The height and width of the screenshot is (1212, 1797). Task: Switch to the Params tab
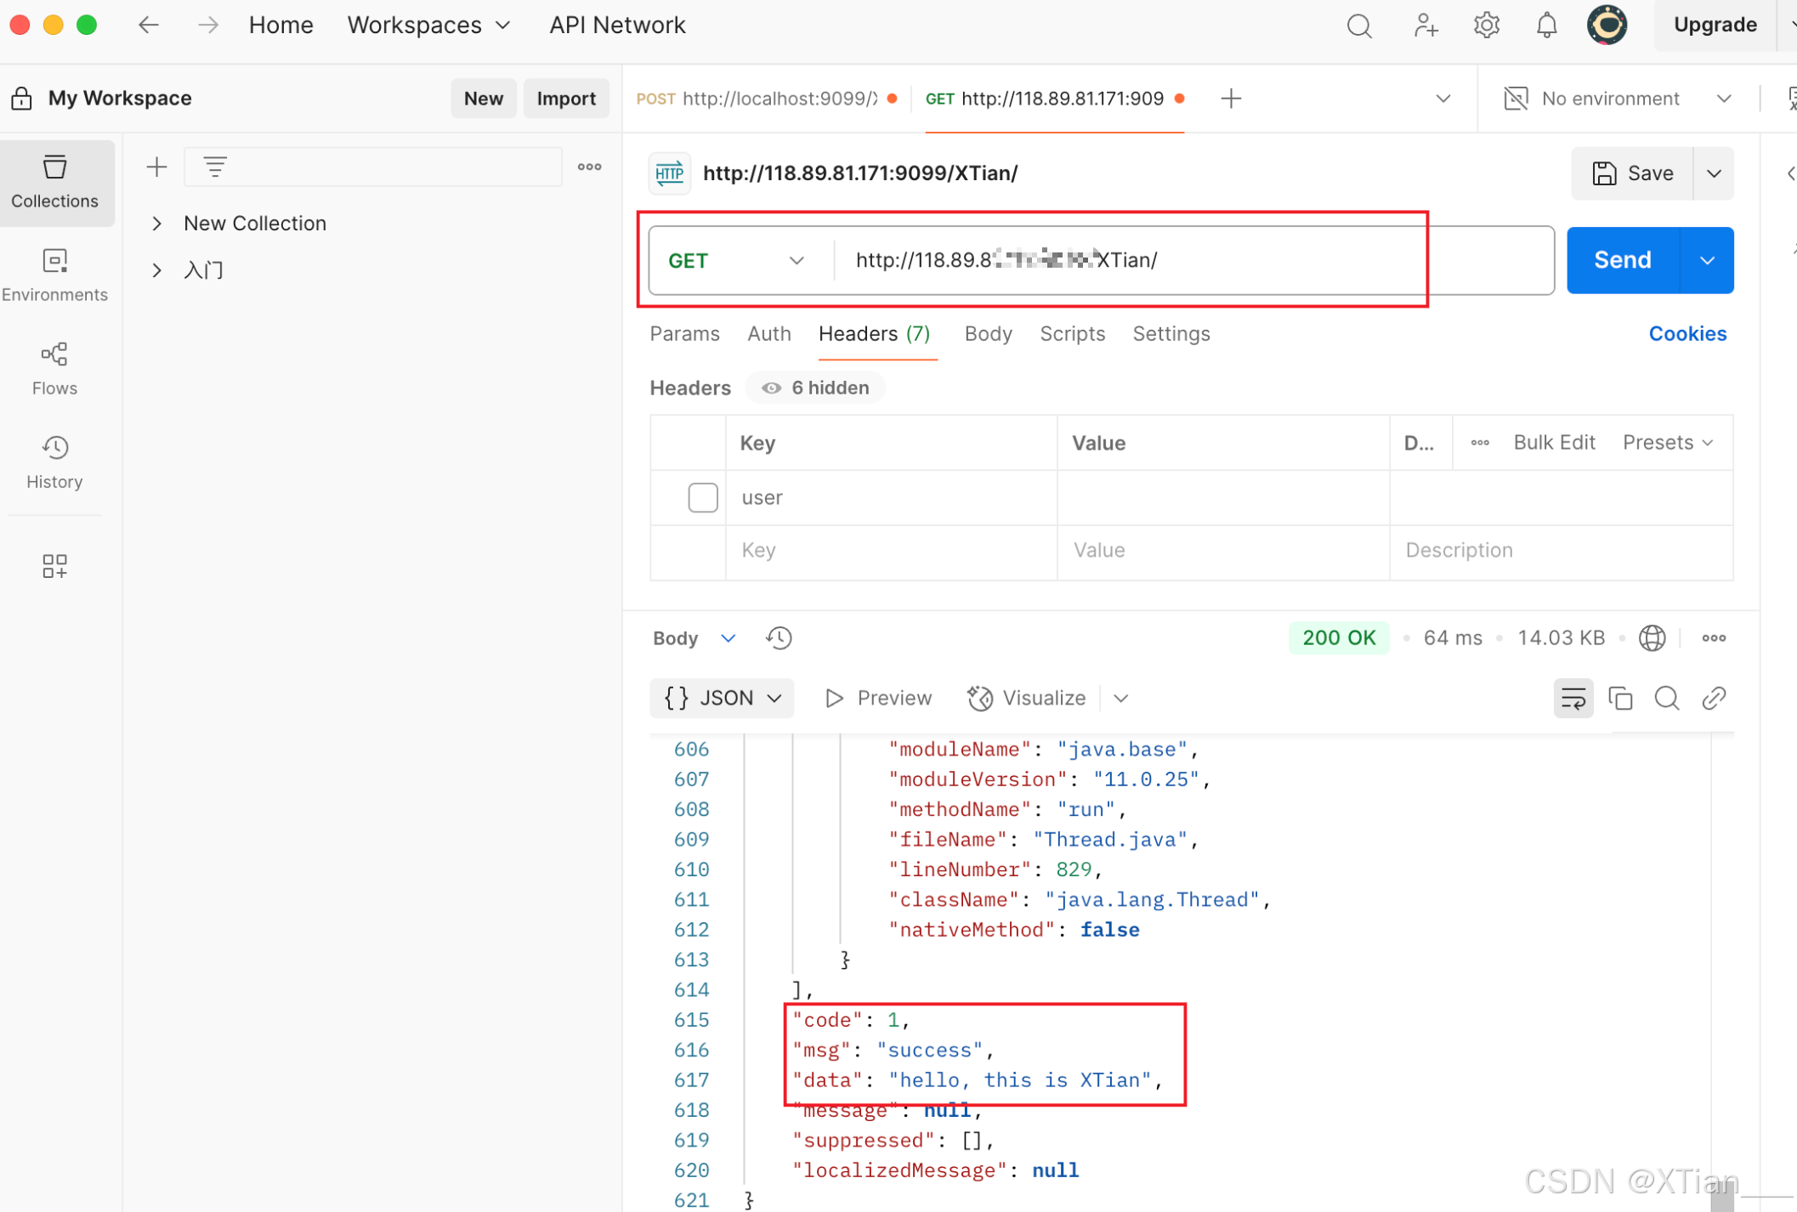point(684,334)
